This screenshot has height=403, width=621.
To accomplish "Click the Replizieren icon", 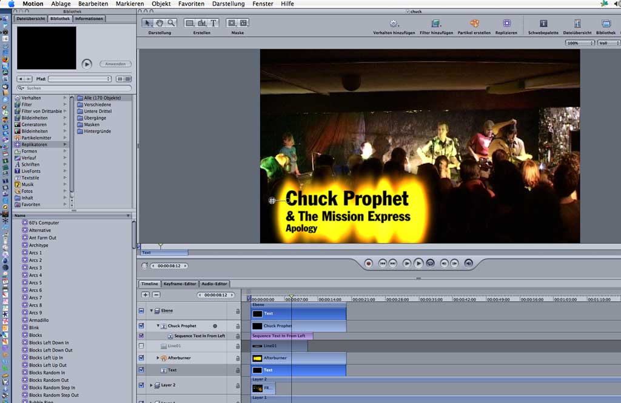I will click(506, 24).
